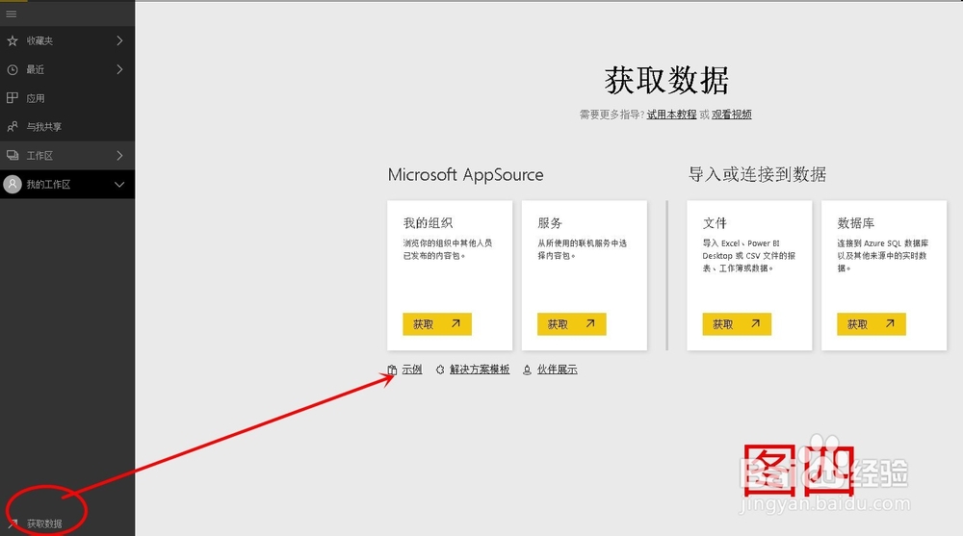963x536 pixels.
Task: Collapse the 我的工作区 down chevron
Action: pyautogui.click(x=119, y=184)
